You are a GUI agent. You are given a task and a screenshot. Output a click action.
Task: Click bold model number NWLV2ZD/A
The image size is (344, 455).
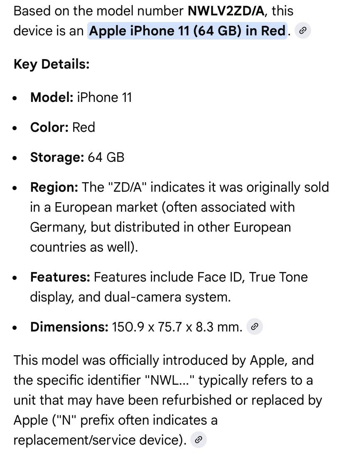226,11
